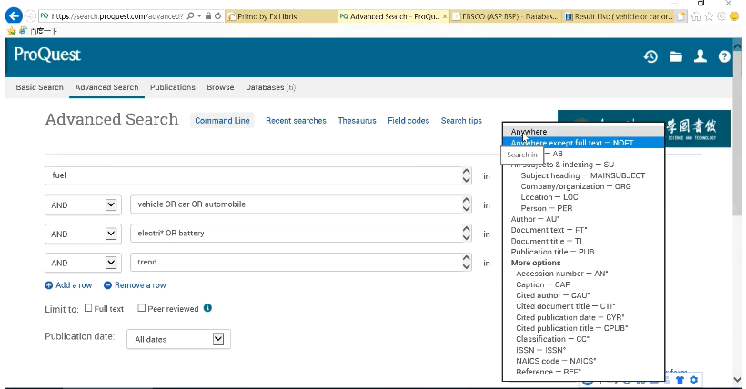
Task: Go to Publications tab
Action: tap(173, 87)
